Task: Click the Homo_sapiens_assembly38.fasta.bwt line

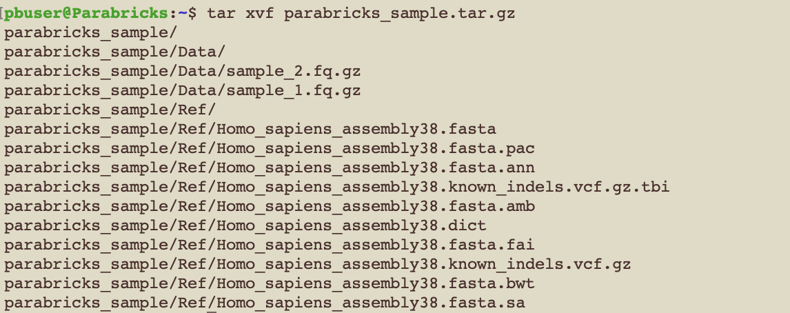Action: click(x=269, y=283)
